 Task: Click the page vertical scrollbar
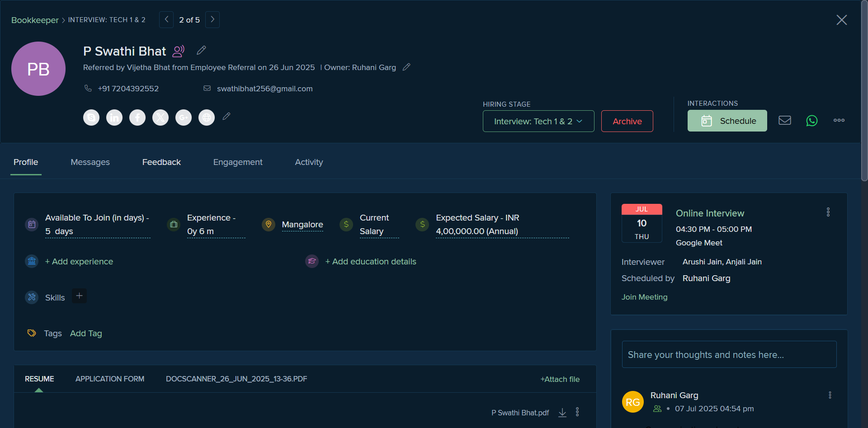[x=864, y=90]
